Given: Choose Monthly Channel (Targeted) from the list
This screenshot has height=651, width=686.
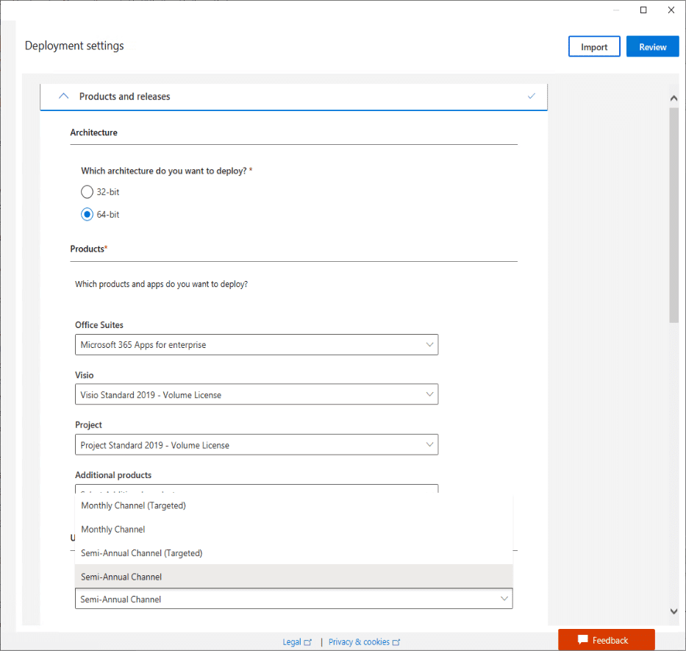Looking at the screenshot, I should click(x=132, y=505).
